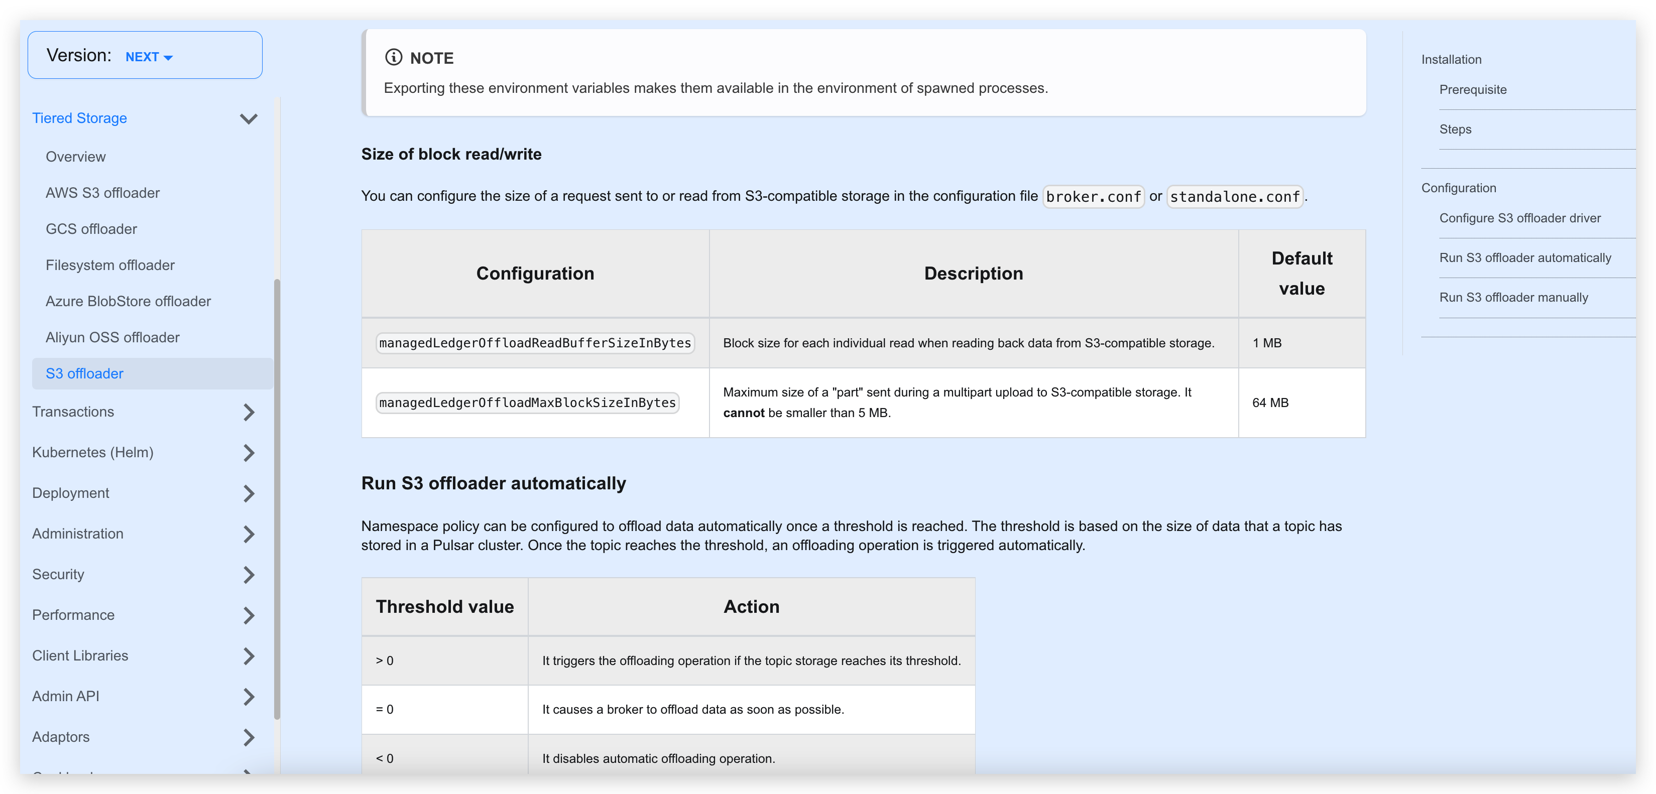Open the Version NEXT dropdown

[149, 57]
